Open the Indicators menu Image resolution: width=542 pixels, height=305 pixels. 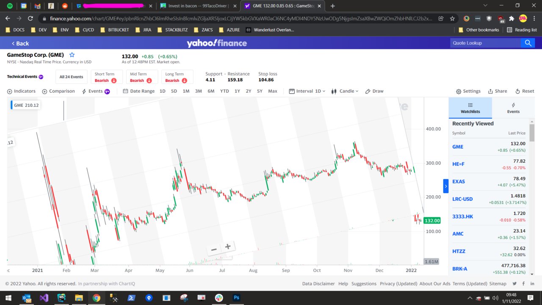tap(21, 91)
